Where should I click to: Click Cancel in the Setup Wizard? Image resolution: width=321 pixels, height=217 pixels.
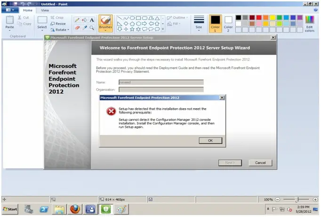click(260, 163)
